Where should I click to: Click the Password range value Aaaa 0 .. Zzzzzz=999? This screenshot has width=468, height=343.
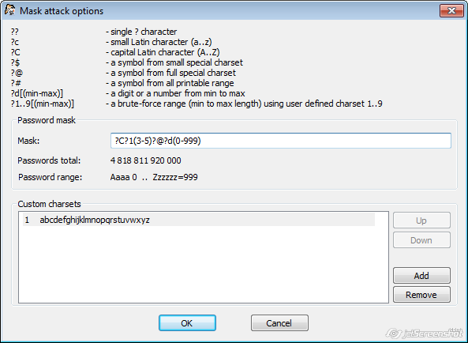pos(154,177)
